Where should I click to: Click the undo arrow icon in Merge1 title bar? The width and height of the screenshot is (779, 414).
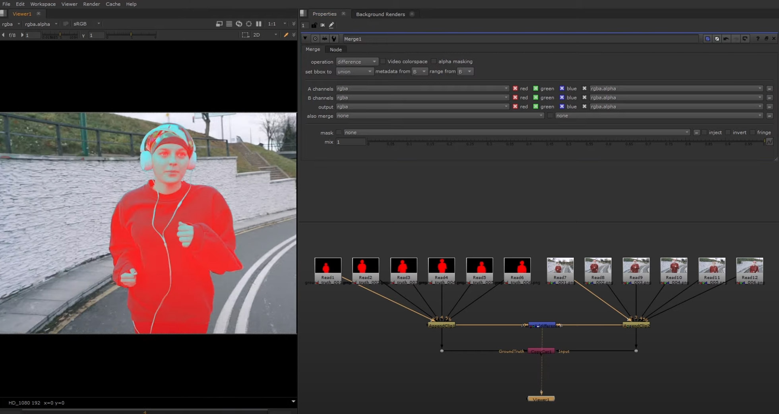726,39
